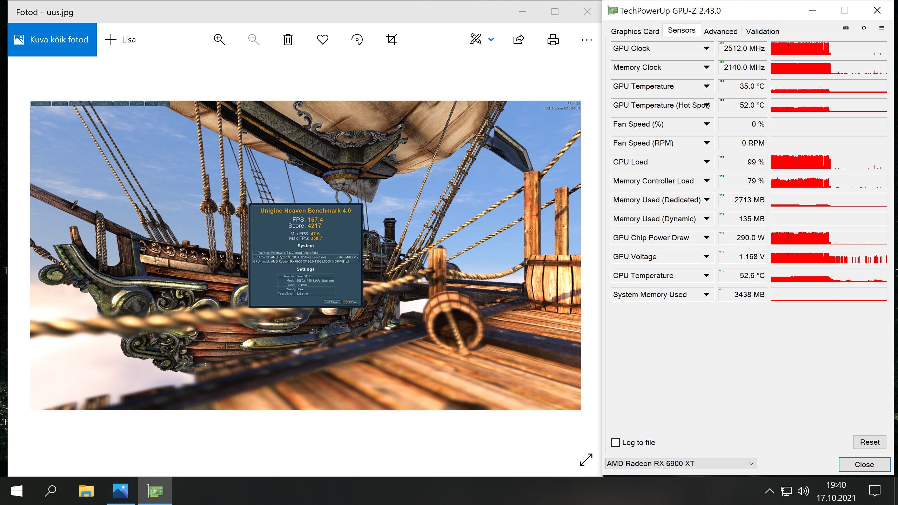Open network status tray icon
This screenshot has height=505, width=898.
(x=786, y=491)
